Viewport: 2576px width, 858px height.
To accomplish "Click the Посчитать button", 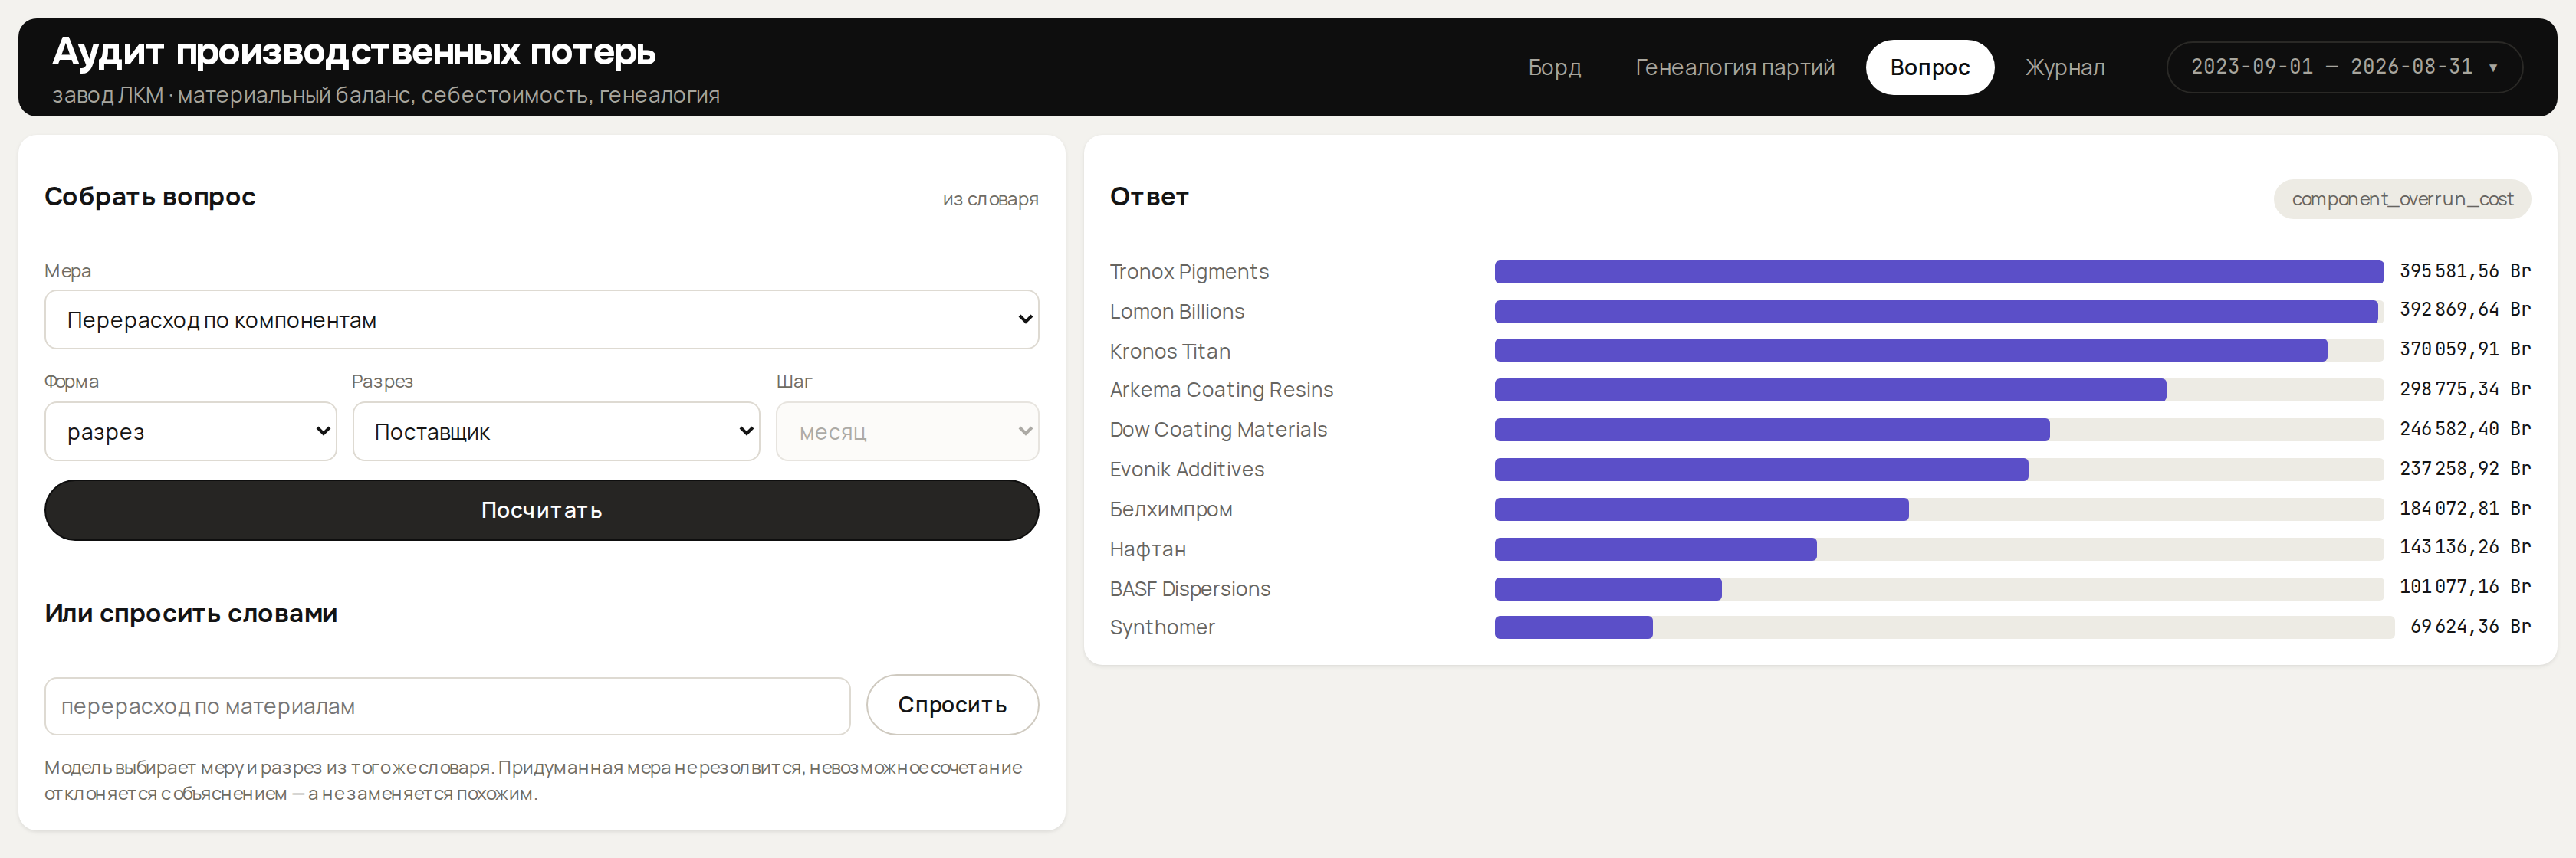I will (x=541, y=510).
